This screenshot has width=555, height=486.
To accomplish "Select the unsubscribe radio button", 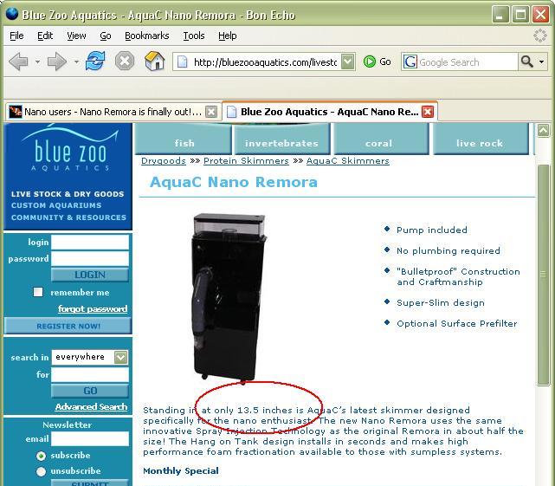I will click(x=41, y=471).
